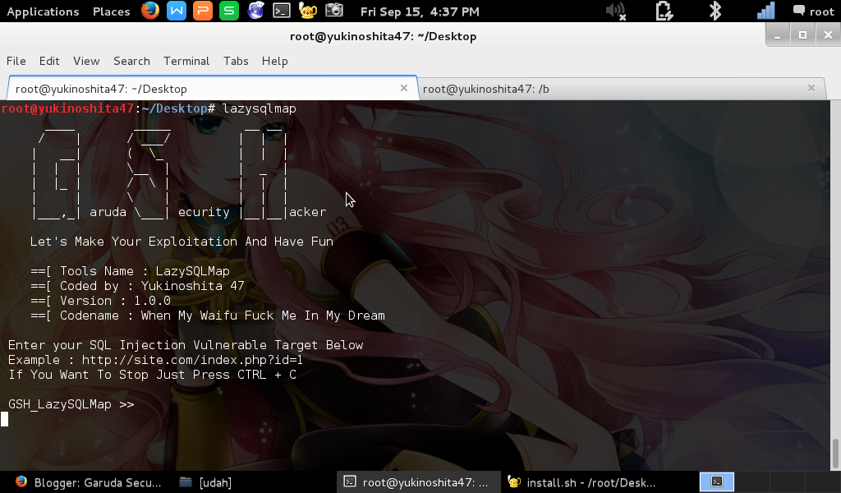Open the screenshot camera launcher icon
The image size is (841, 493).
pos(334,11)
